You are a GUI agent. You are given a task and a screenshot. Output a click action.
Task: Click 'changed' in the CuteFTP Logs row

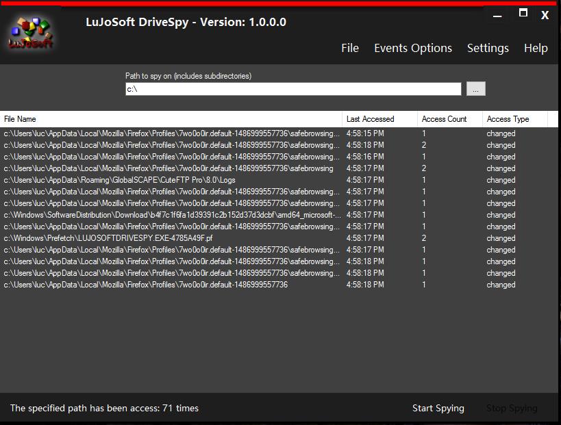point(501,180)
